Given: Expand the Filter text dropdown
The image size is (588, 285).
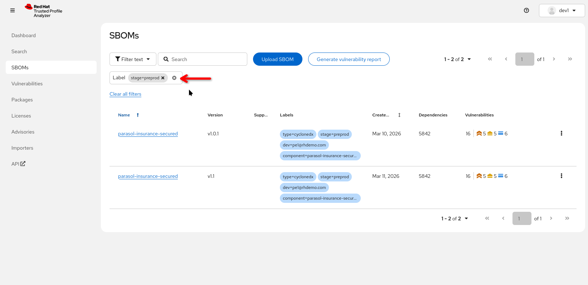Looking at the screenshot, I should (133, 59).
